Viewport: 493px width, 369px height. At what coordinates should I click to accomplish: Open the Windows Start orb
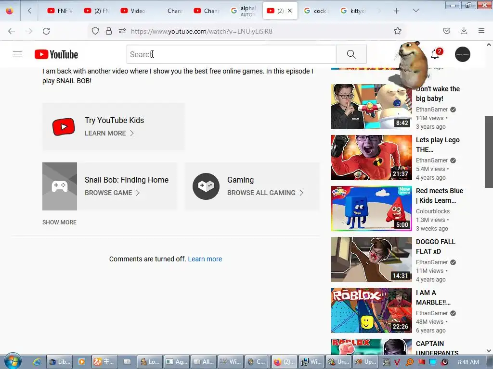tap(13, 361)
